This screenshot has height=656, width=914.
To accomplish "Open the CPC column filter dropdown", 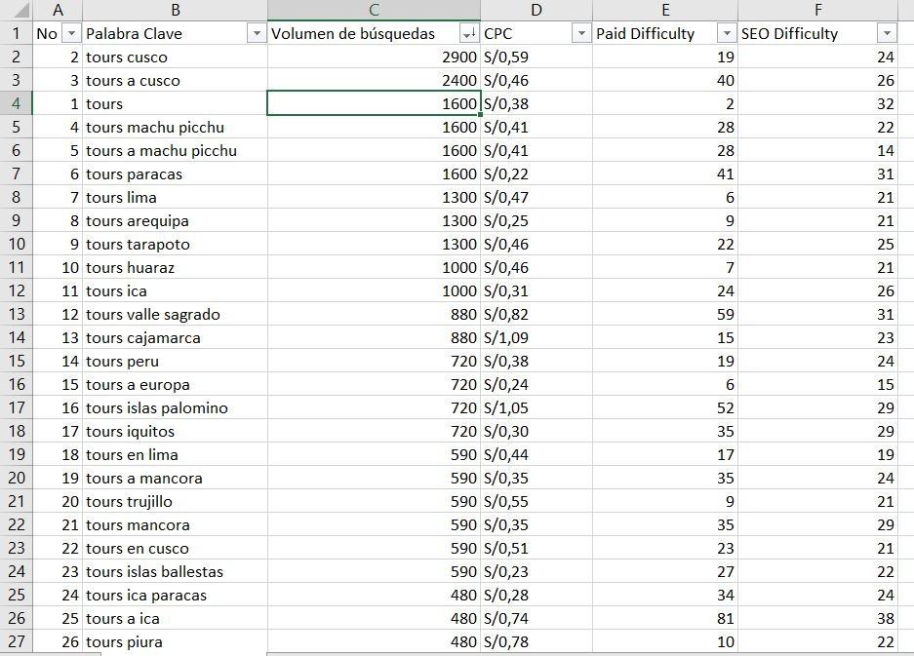I will (x=581, y=34).
